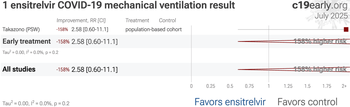350x107 pixels.
Task: Click the axis tick labeled 2+
Action: click(344, 86)
